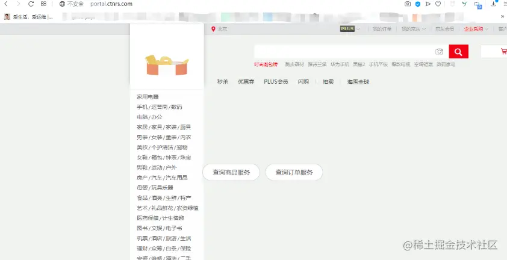
Task: Select category 图书/文娱/电子书
Action: (x=160, y=228)
